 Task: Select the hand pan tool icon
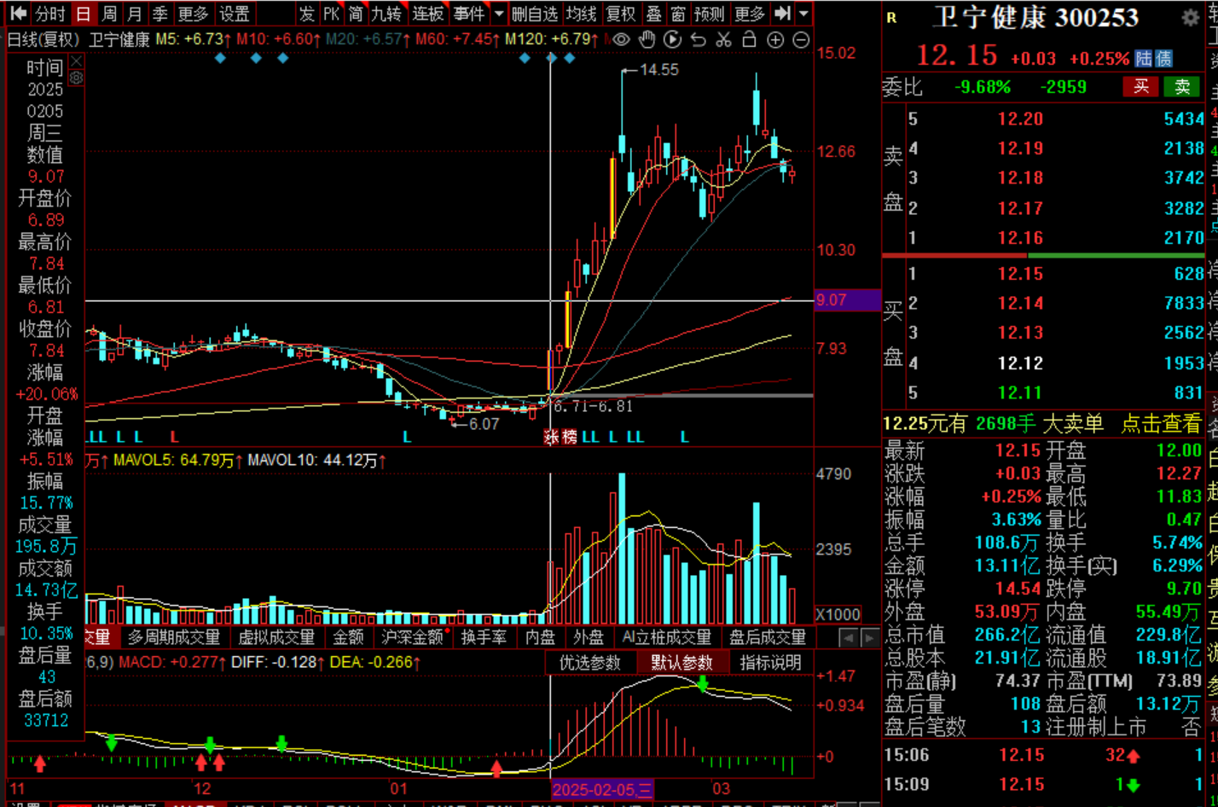(x=647, y=39)
